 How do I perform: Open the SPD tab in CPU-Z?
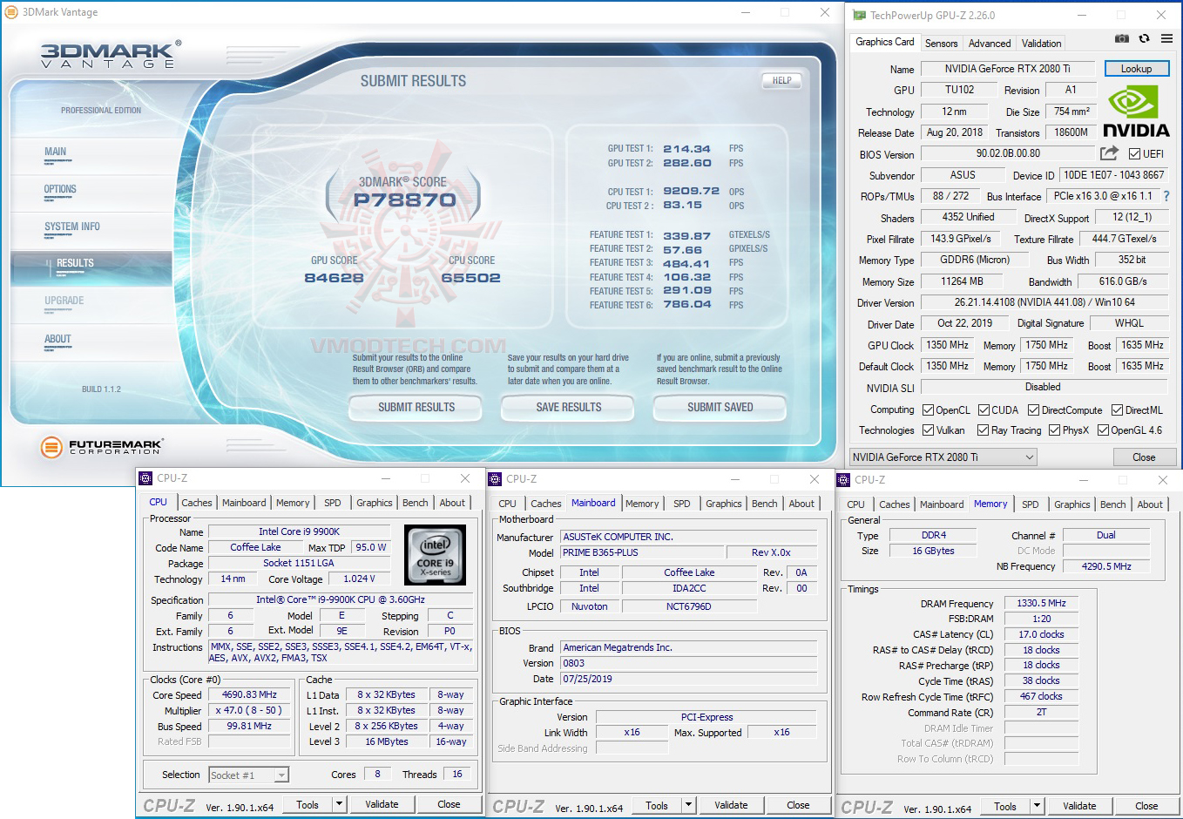[x=332, y=503]
